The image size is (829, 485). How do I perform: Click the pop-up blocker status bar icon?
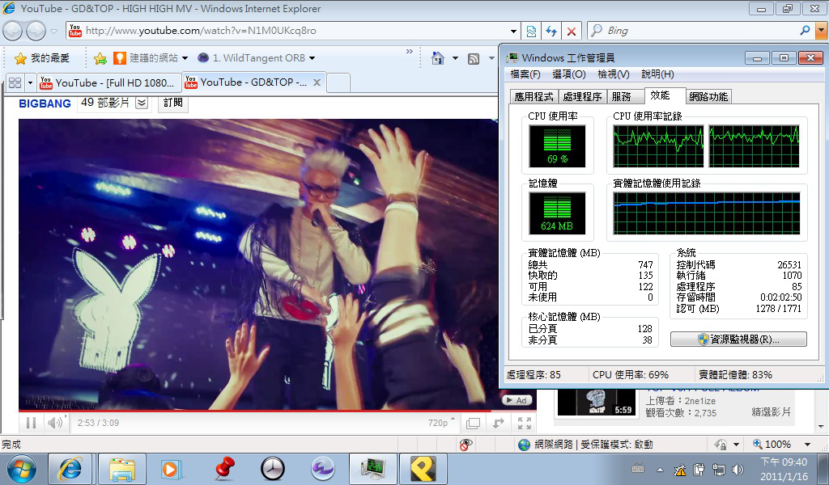[466, 445]
